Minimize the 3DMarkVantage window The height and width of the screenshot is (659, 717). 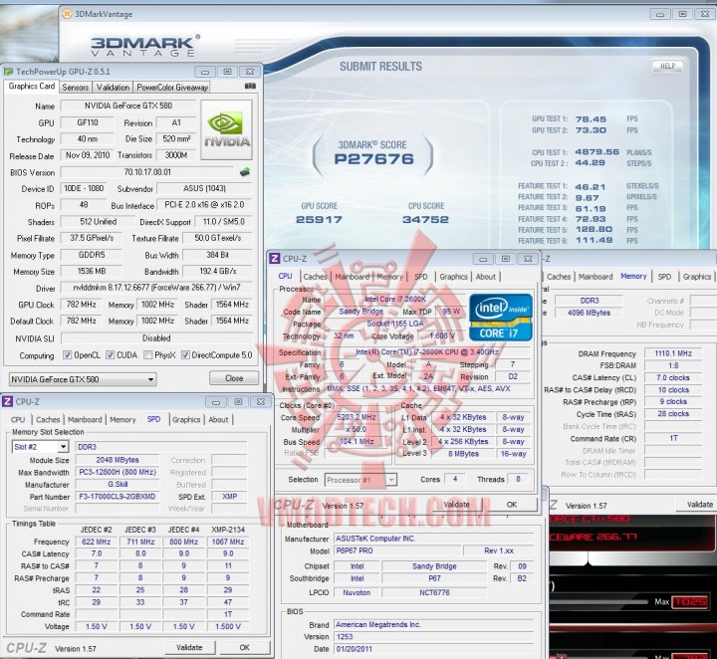(x=660, y=14)
